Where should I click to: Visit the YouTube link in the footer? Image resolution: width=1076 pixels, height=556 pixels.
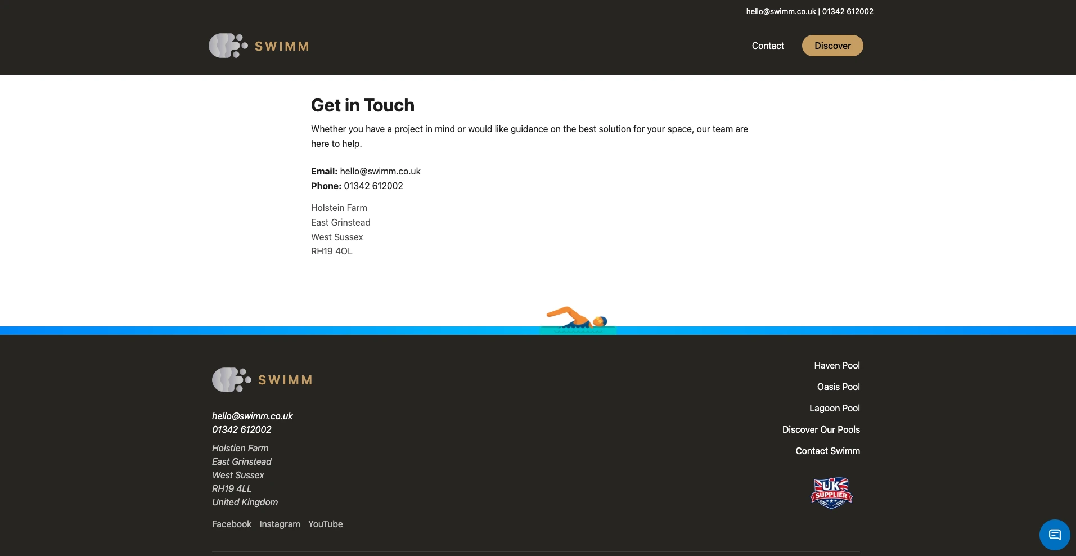[325, 524]
